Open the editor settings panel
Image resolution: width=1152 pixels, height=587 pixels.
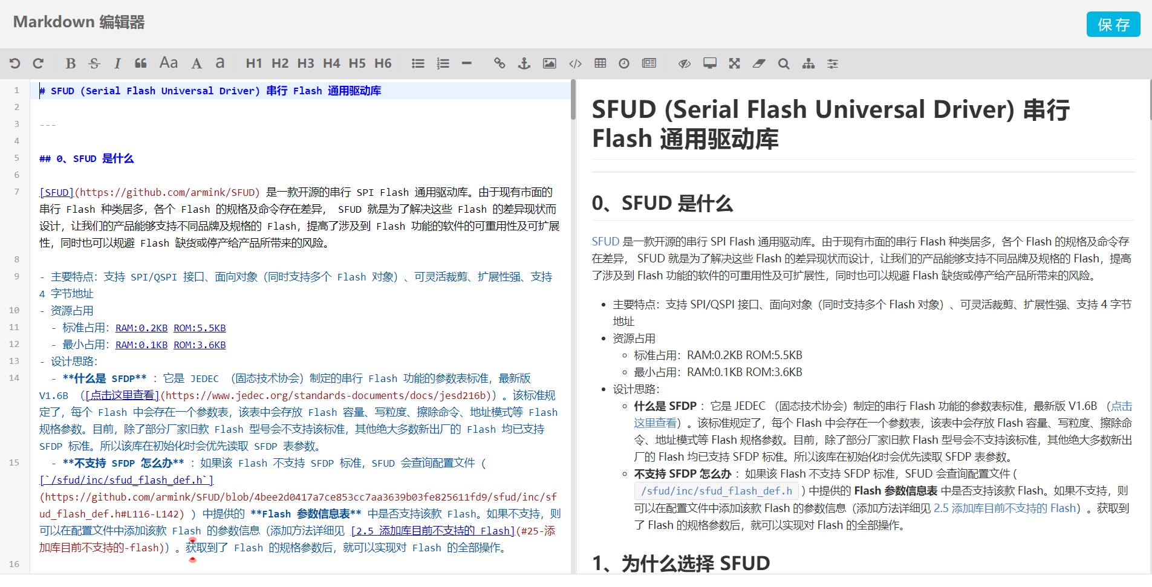coord(833,63)
